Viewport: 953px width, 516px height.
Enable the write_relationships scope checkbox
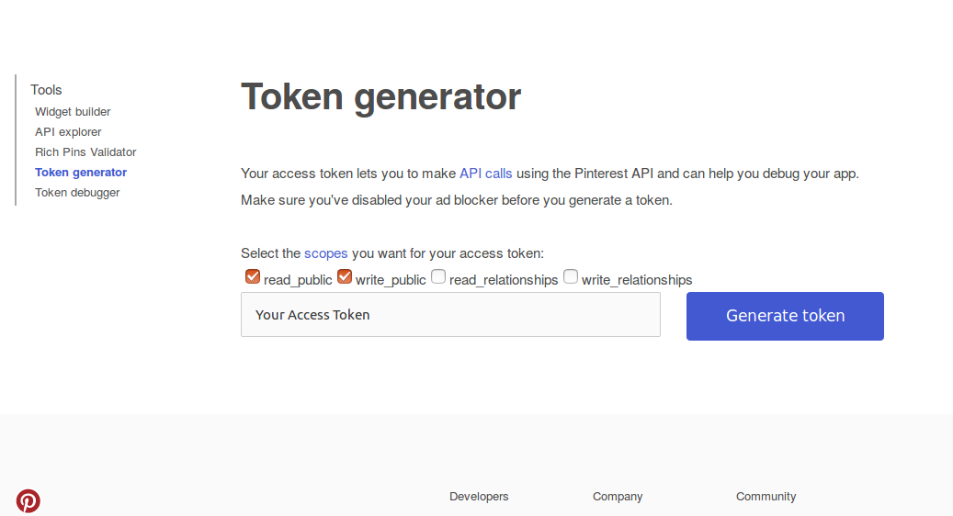(571, 276)
